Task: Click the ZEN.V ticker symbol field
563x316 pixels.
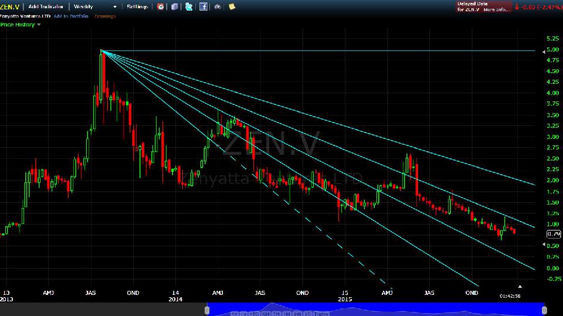Action: [x=11, y=7]
